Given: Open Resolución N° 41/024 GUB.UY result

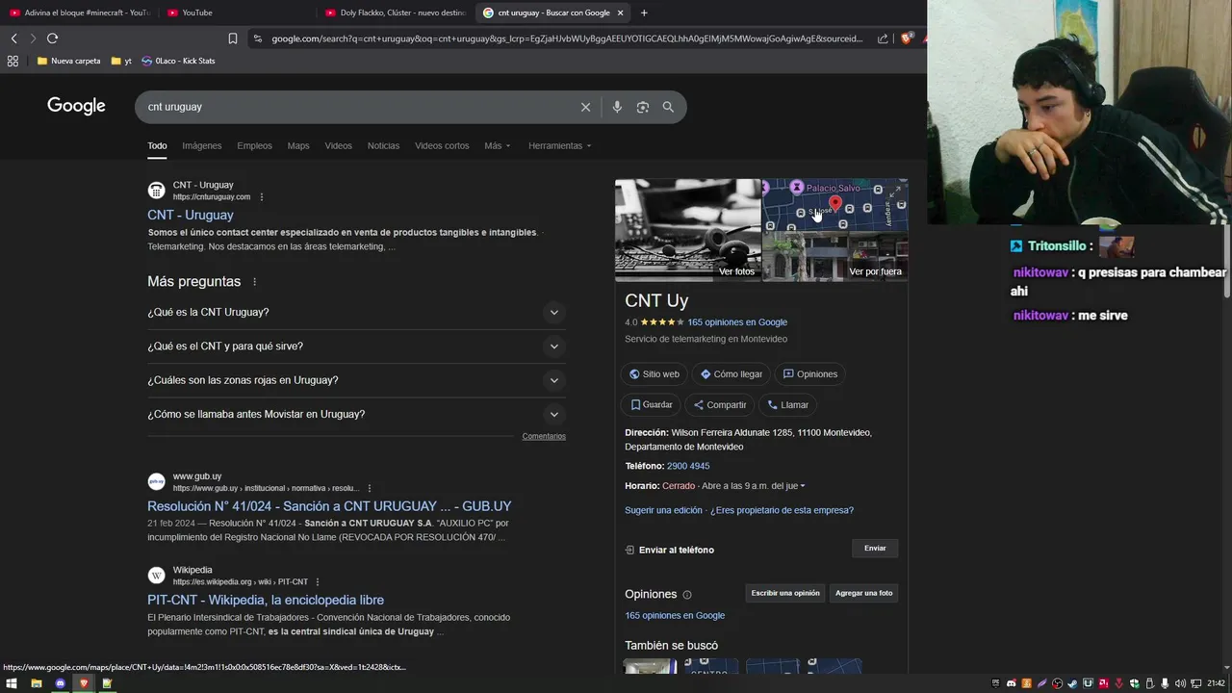Looking at the screenshot, I should [329, 506].
